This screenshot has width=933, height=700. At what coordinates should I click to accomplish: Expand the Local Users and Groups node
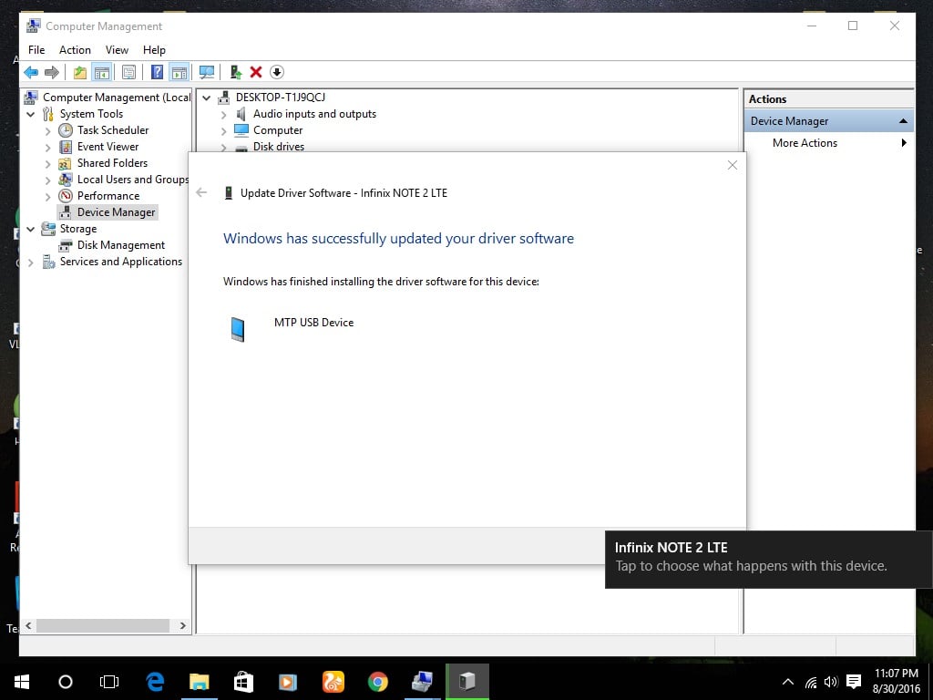(x=48, y=180)
